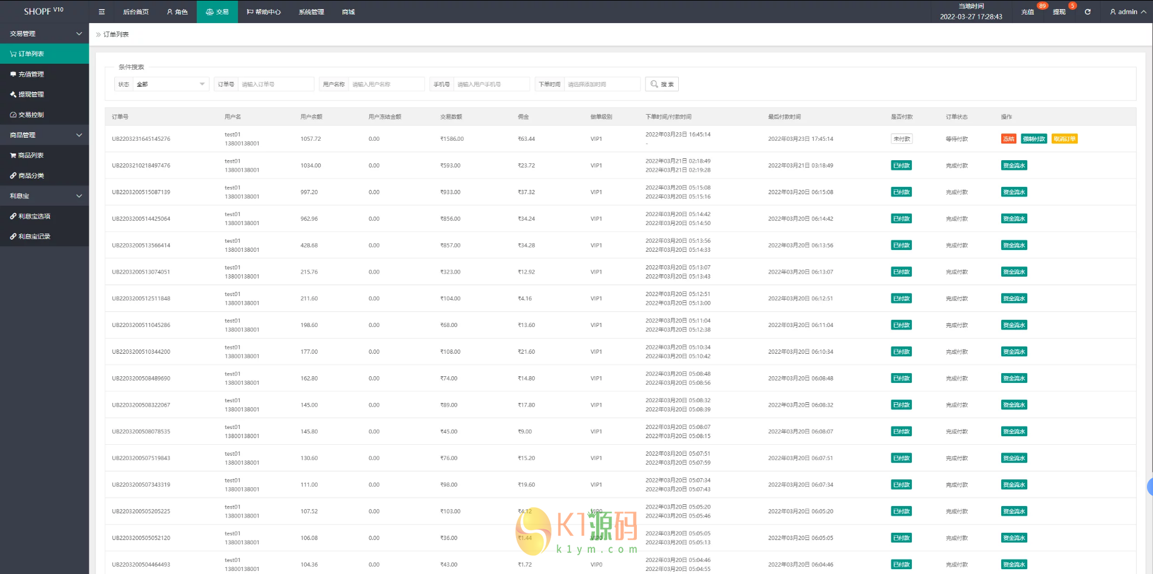Open 利息宝记录 in the sidebar

coord(34,237)
